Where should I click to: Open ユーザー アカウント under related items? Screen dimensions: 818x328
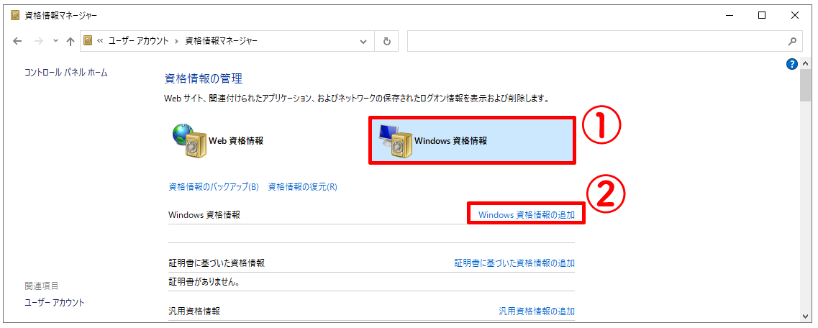tap(55, 302)
